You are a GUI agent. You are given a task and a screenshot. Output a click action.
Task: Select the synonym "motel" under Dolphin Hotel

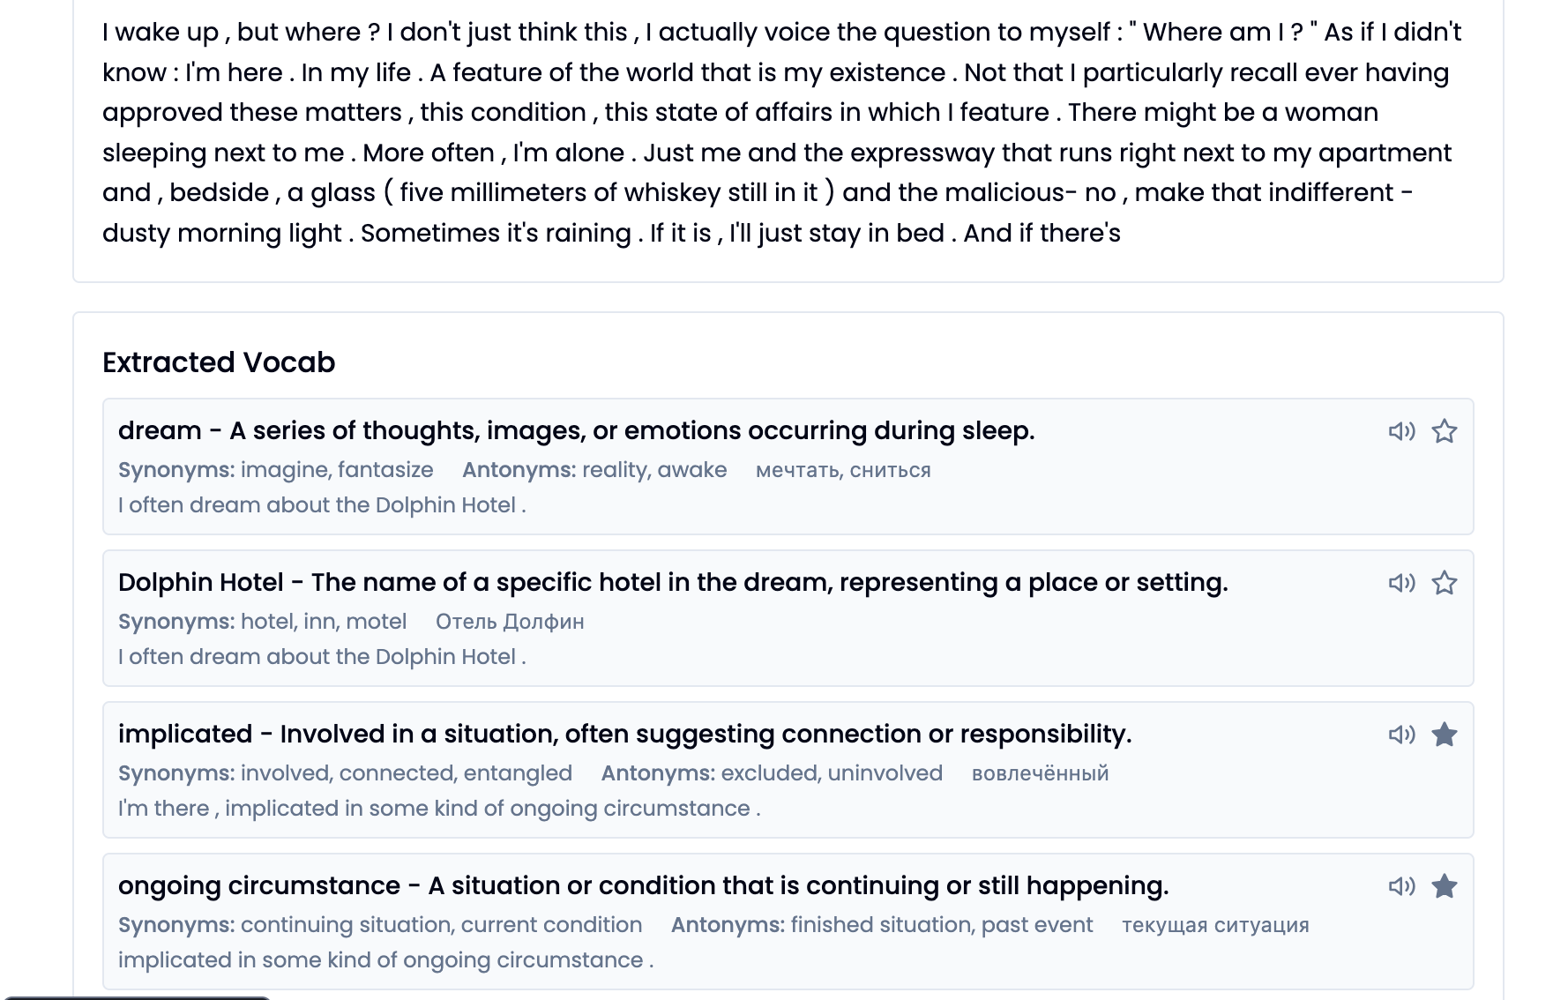[x=377, y=622]
